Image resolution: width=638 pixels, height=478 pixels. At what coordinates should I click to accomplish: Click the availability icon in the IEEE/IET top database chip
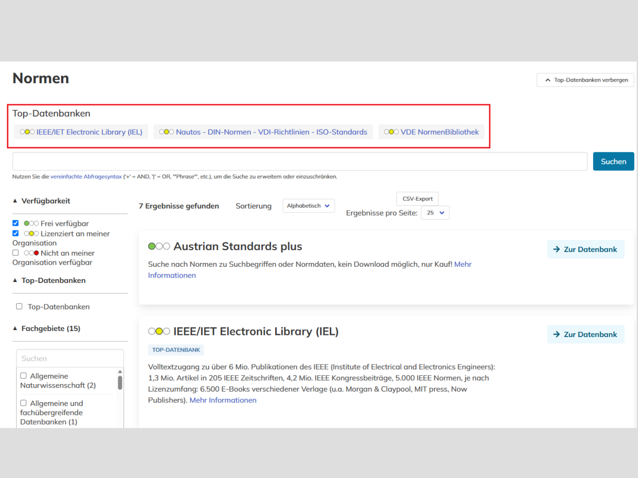point(27,132)
